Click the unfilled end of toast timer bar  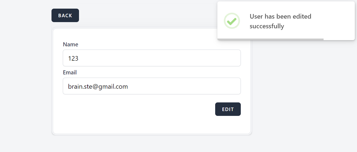(x=339, y=39)
